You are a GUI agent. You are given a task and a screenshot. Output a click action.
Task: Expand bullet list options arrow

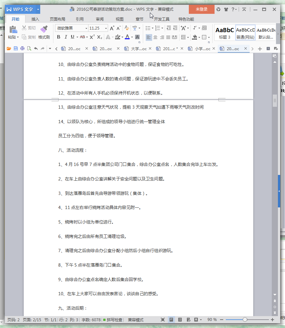pyautogui.click(x=152, y=28)
